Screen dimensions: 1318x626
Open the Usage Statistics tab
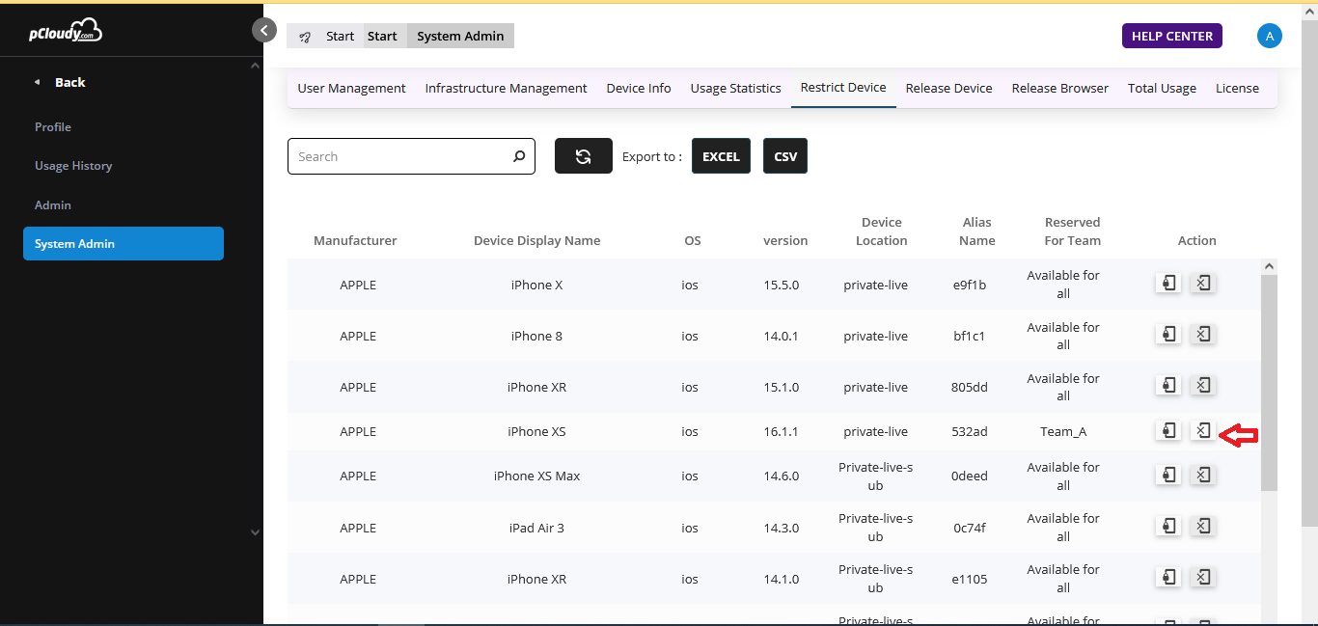click(x=735, y=88)
